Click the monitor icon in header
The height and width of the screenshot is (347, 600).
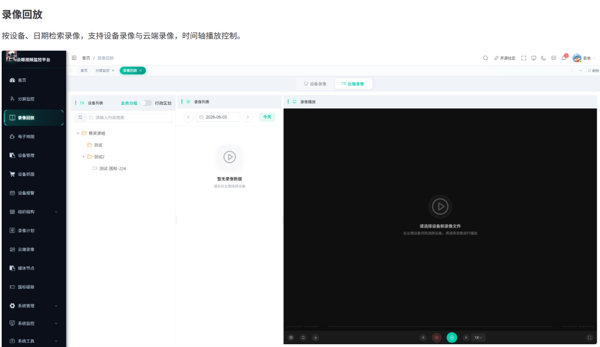533,58
